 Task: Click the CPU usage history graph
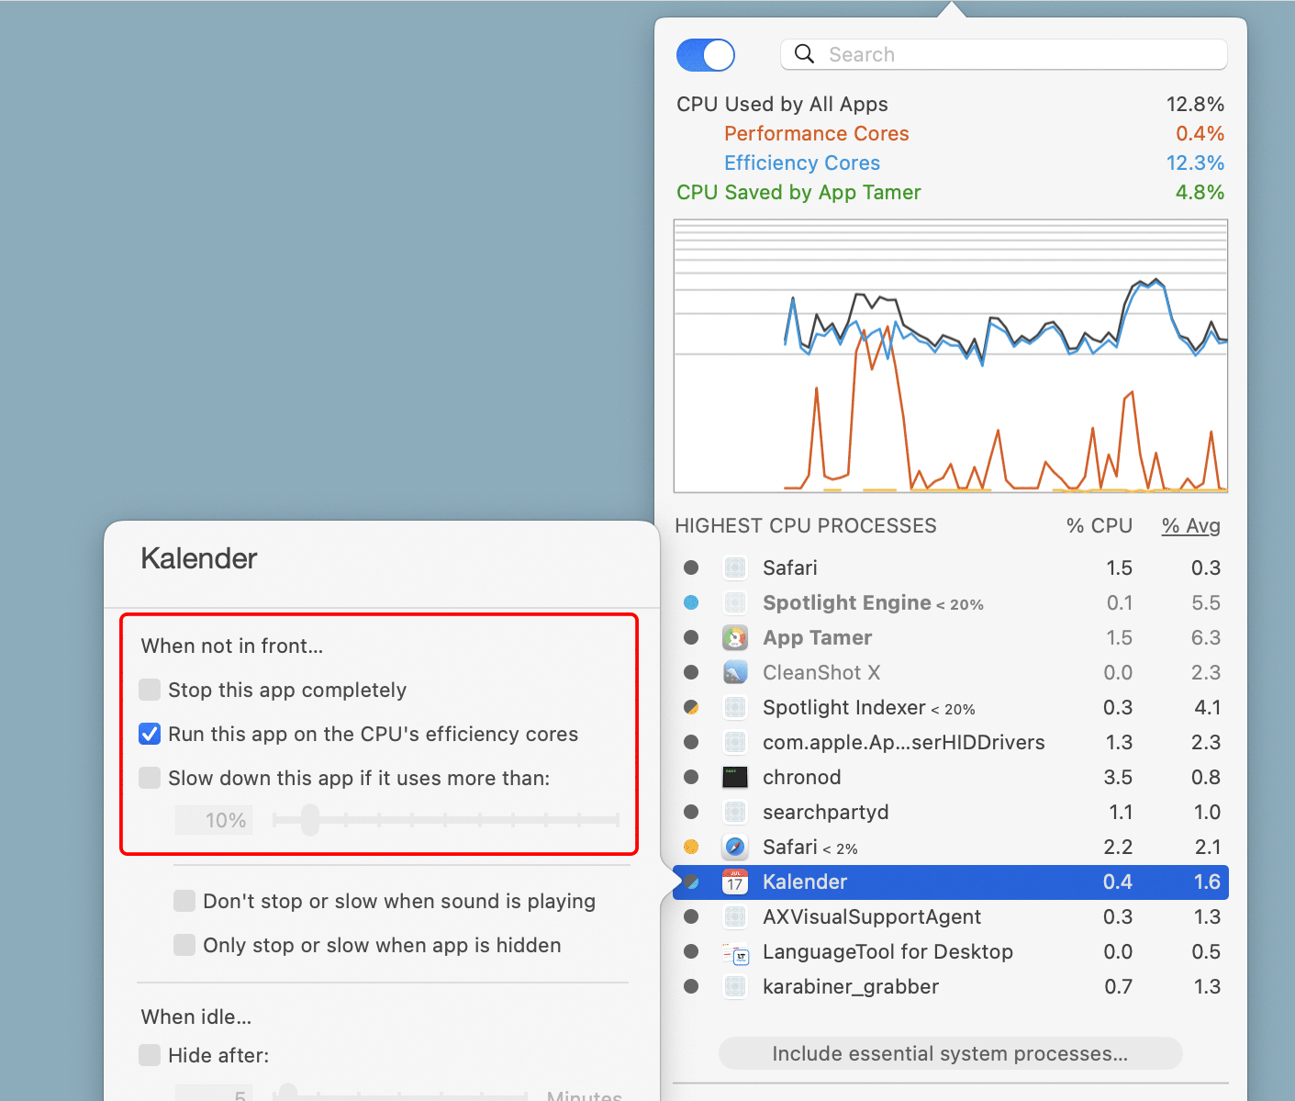point(951,356)
